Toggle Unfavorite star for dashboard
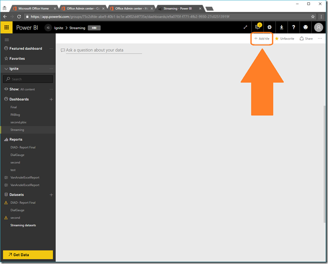 pyautogui.click(x=284, y=39)
